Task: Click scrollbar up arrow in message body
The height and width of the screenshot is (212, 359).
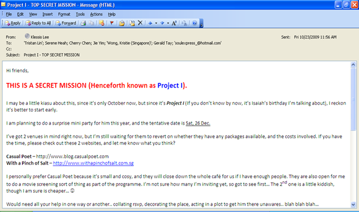Action: pos(353,65)
